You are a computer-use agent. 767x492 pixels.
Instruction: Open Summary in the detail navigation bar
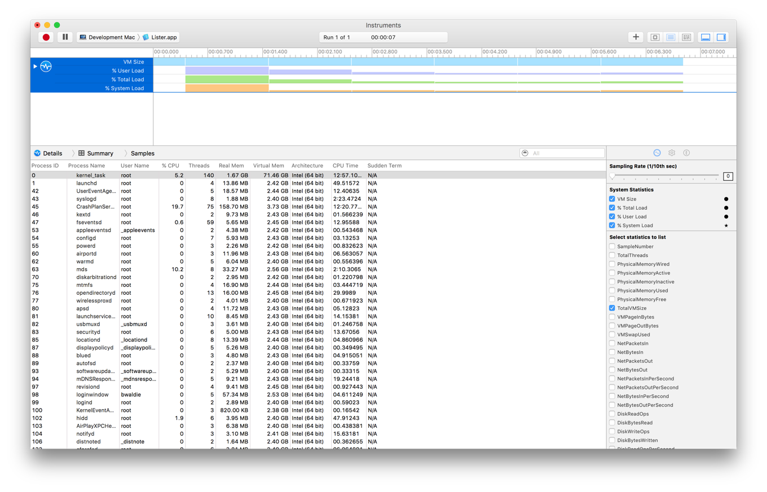click(96, 153)
